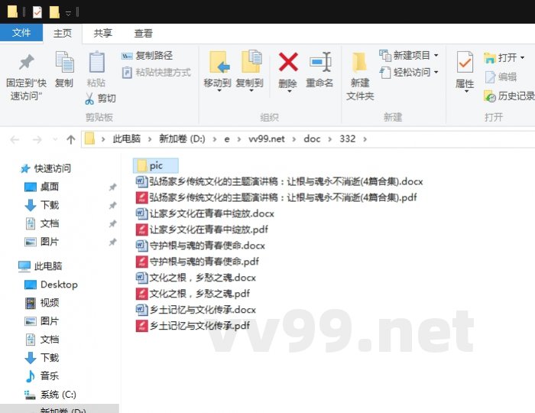Expand the chevron after the doc breadcrumb

[330, 139]
